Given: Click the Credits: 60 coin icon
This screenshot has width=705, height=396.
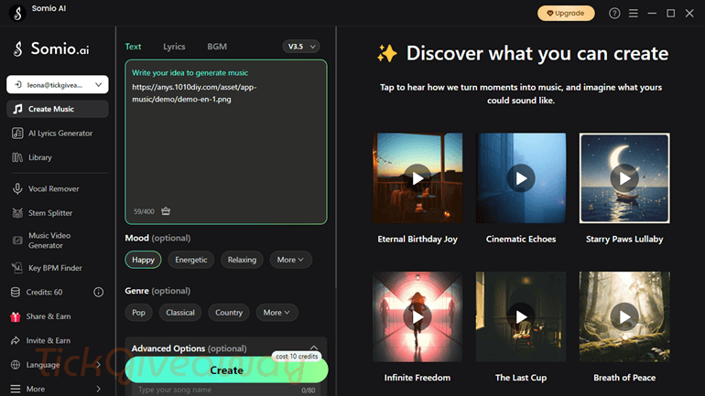Looking at the screenshot, I should (x=16, y=293).
